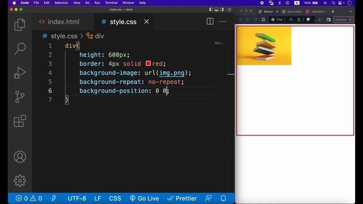Viewport: 363px width, 204px height.
Task: Start the Go Live server
Action: (144, 198)
